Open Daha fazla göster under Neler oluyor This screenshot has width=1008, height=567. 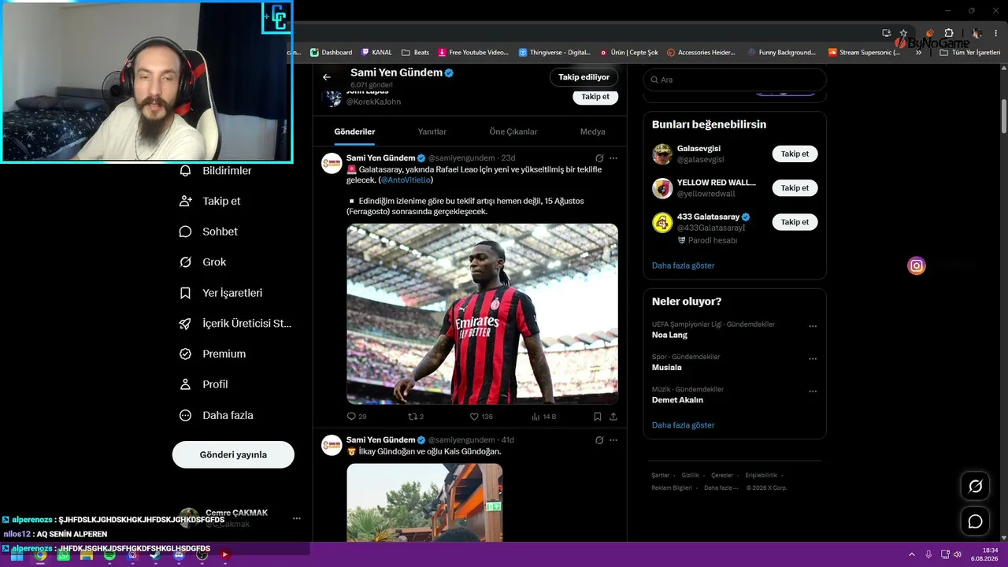pyautogui.click(x=683, y=425)
